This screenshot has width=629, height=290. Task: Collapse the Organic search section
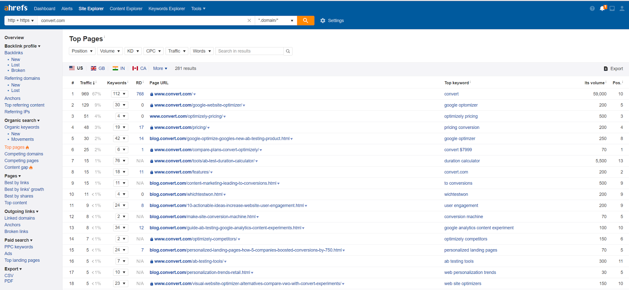tap(22, 121)
